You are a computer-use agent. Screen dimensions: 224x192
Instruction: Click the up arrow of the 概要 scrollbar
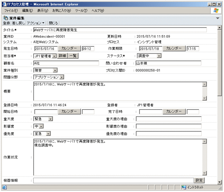[204, 84]
